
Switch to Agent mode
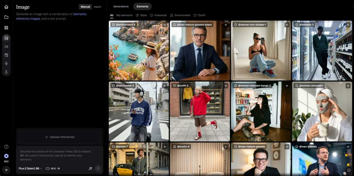97,7
